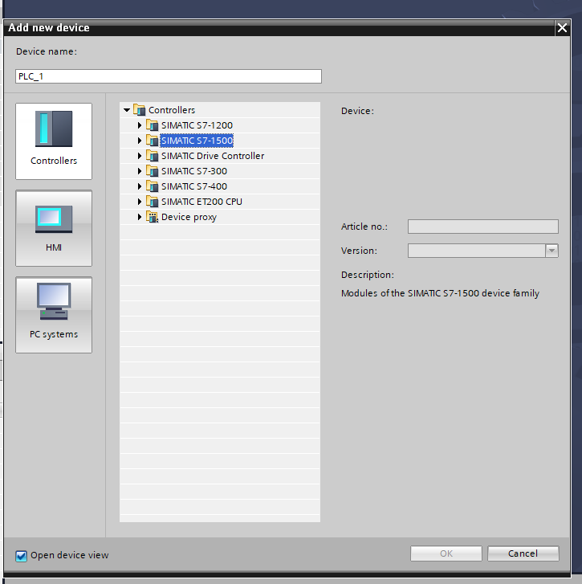Select the PC systems category button

coord(54,315)
